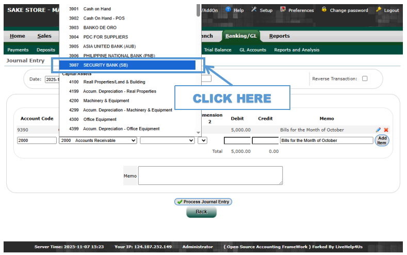Open GL Accounts submenu link
The image size is (407, 255).
pos(253,50)
